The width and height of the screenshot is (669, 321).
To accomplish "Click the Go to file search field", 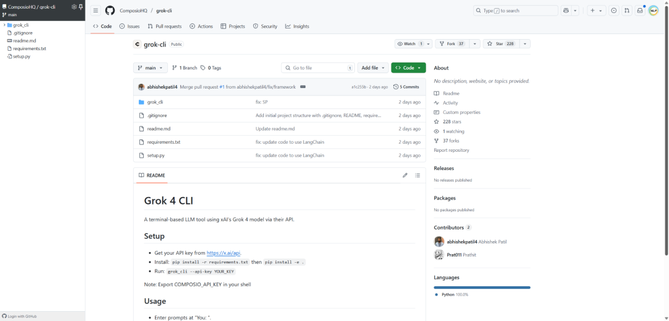I will pyautogui.click(x=318, y=68).
